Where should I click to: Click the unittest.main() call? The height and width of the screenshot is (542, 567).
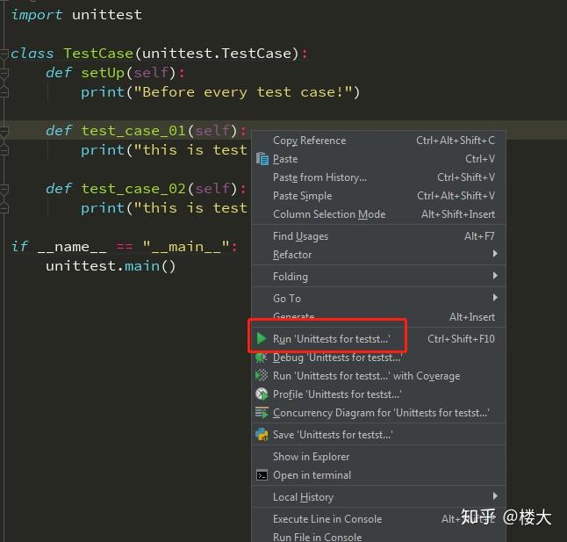111,266
